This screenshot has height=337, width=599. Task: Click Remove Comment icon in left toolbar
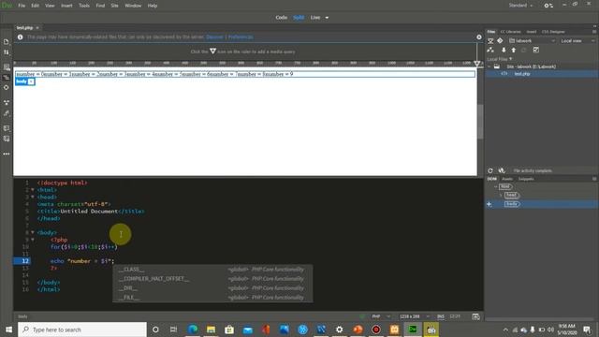[x=7, y=139]
